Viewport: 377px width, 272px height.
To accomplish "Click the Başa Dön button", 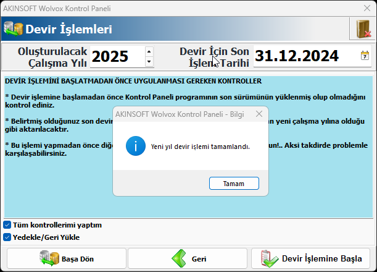I will (67, 258).
